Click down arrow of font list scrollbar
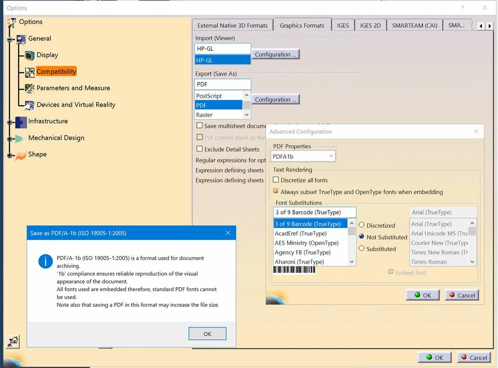This screenshot has width=498, height=368. tap(351, 262)
